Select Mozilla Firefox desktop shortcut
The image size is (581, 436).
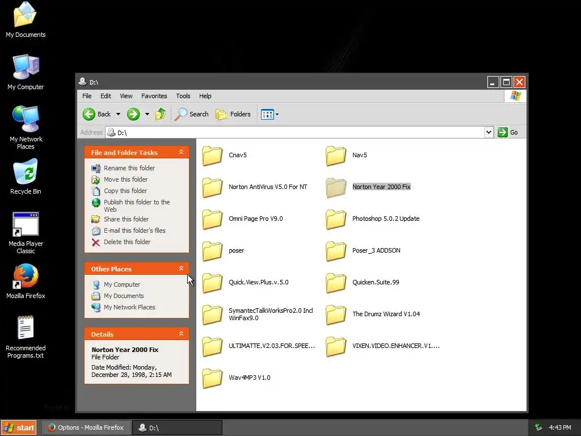pyautogui.click(x=26, y=276)
